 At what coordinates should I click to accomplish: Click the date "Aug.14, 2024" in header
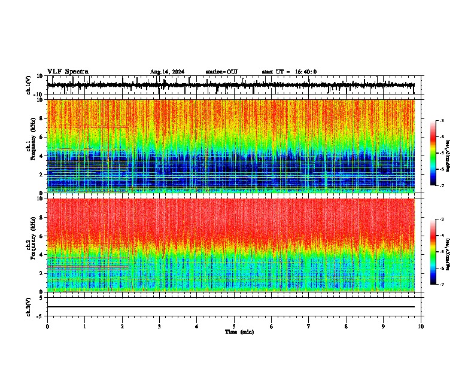(167, 72)
